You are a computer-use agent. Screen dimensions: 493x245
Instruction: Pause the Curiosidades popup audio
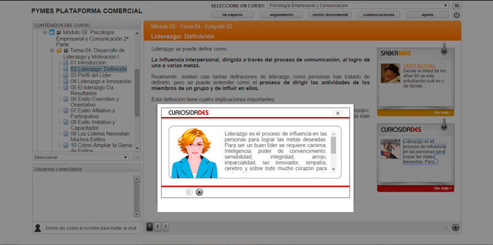coord(189,192)
